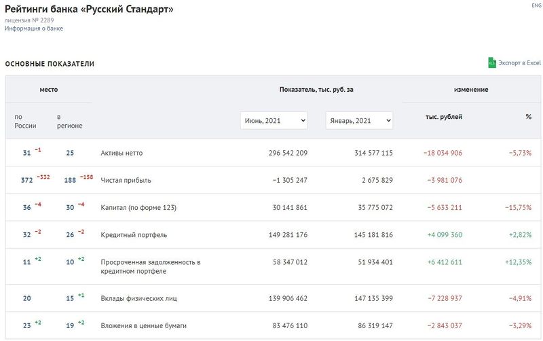543x341 pixels.
Task: Click the по России column header
Action: [25, 122]
